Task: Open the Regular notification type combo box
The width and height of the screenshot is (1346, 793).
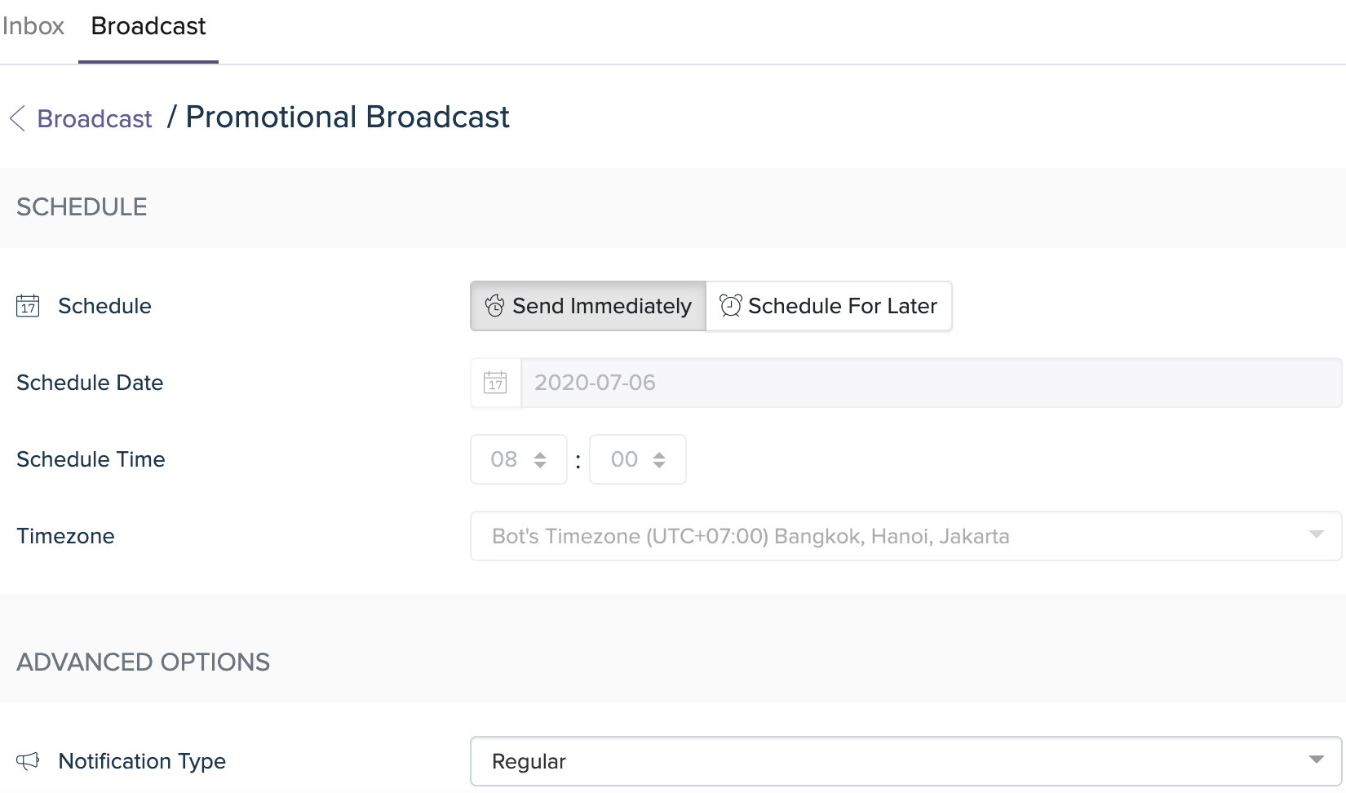Action: click(905, 761)
